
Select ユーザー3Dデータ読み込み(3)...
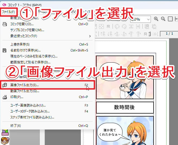pyautogui.click(x=47, y=111)
